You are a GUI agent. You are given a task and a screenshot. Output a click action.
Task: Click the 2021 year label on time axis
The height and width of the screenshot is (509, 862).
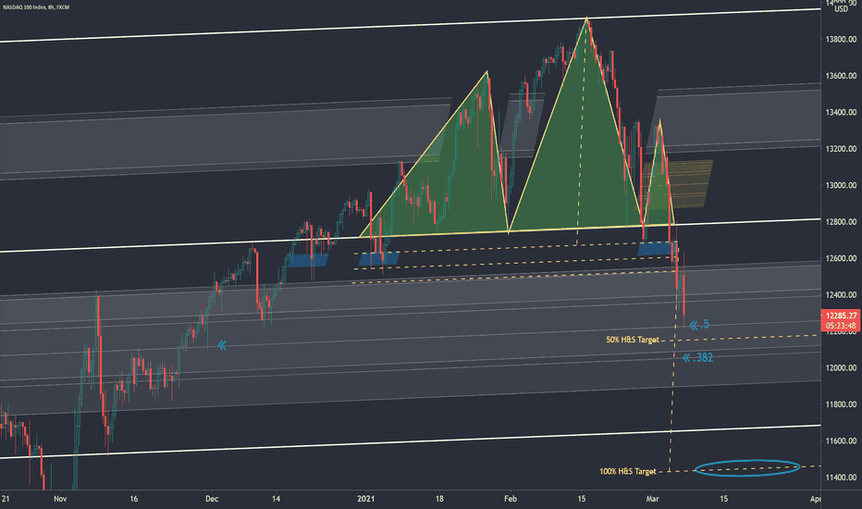(365, 499)
